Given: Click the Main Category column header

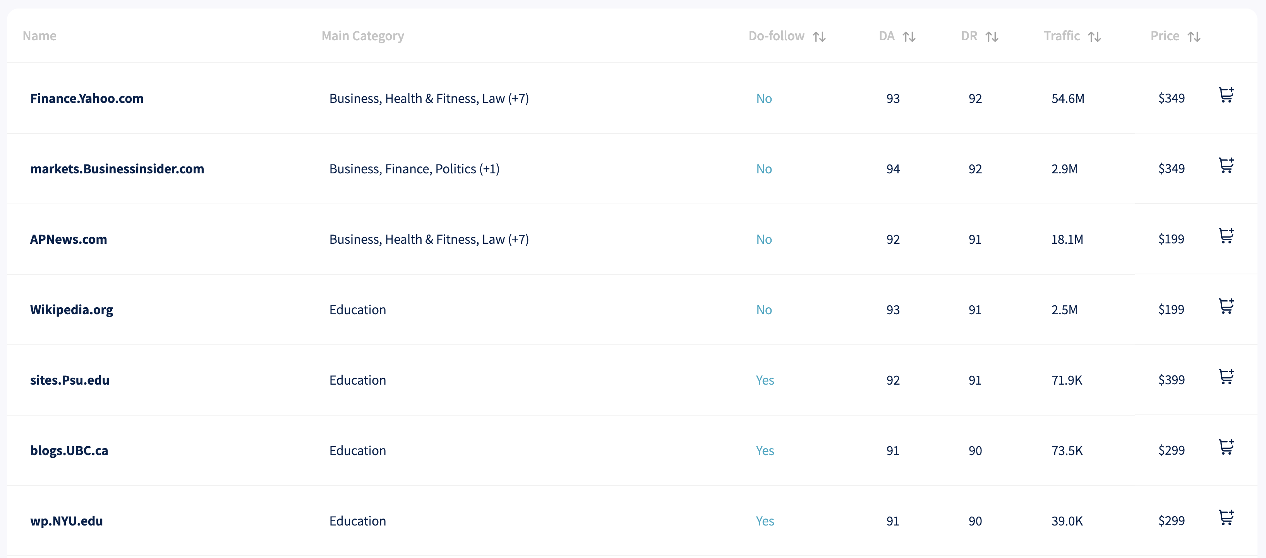Looking at the screenshot, I should (x=363, y=36).
